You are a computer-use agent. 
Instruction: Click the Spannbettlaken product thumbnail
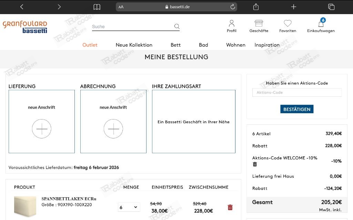tap(25, 206)
